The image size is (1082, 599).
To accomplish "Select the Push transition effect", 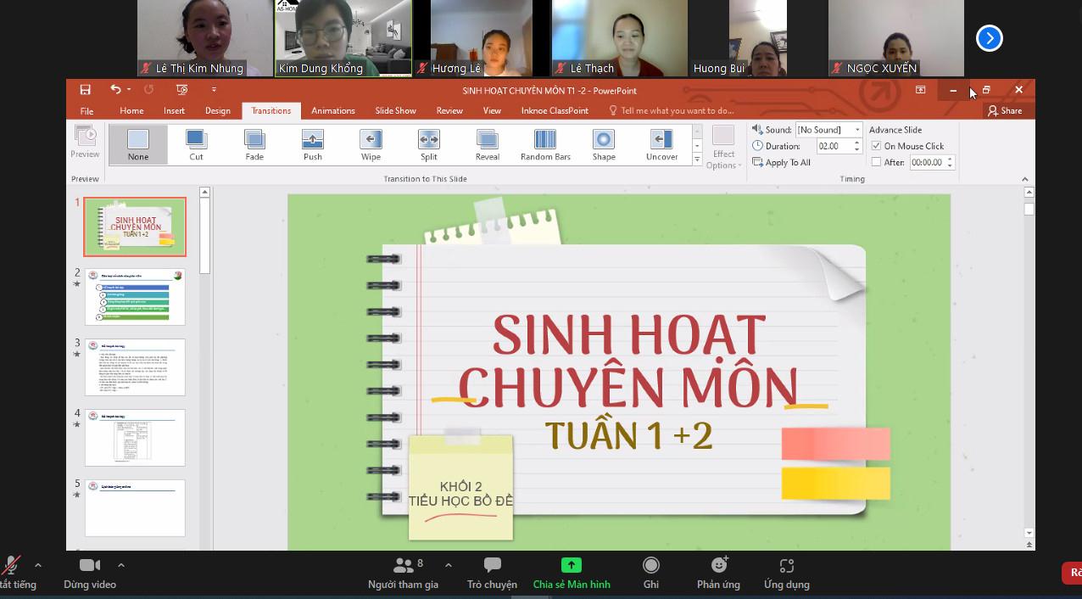I will pyautogui.click(x=313, y=144).
